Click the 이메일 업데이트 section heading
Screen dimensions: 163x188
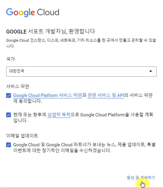click(x=22, y=136)
